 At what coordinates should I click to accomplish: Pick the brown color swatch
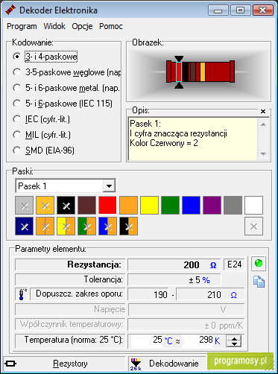[86, 206]
